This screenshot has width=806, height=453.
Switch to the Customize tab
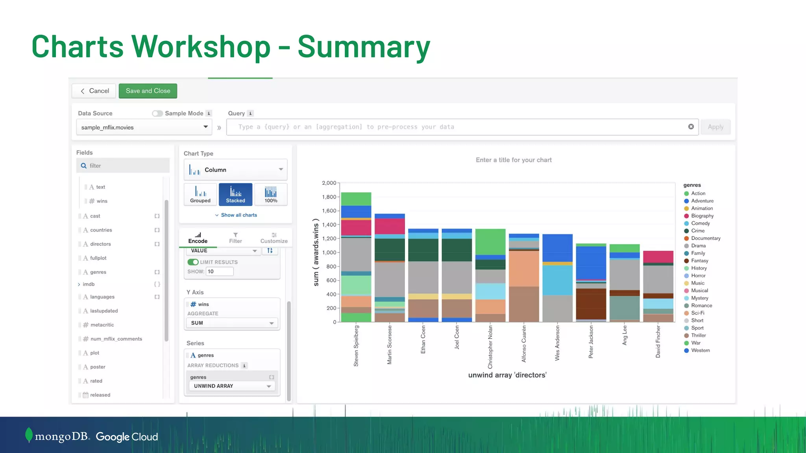click(x=274, y=238)
